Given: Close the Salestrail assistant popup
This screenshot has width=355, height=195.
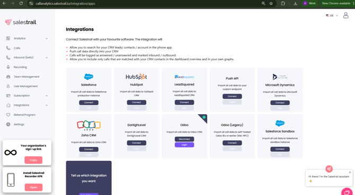Looking at the screenshot, I should tap(350, 172).
